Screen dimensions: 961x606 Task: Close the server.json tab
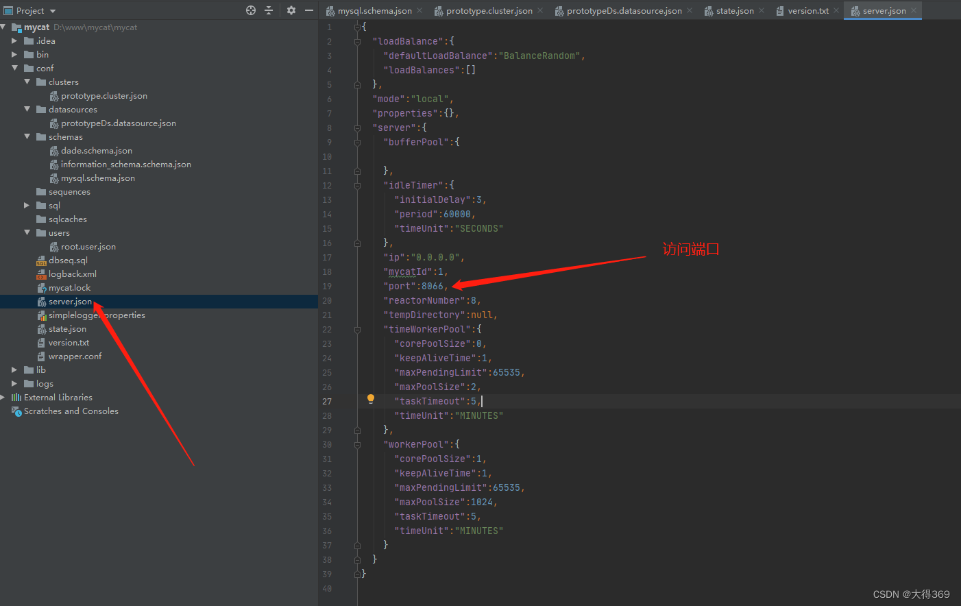coord(914,10)
